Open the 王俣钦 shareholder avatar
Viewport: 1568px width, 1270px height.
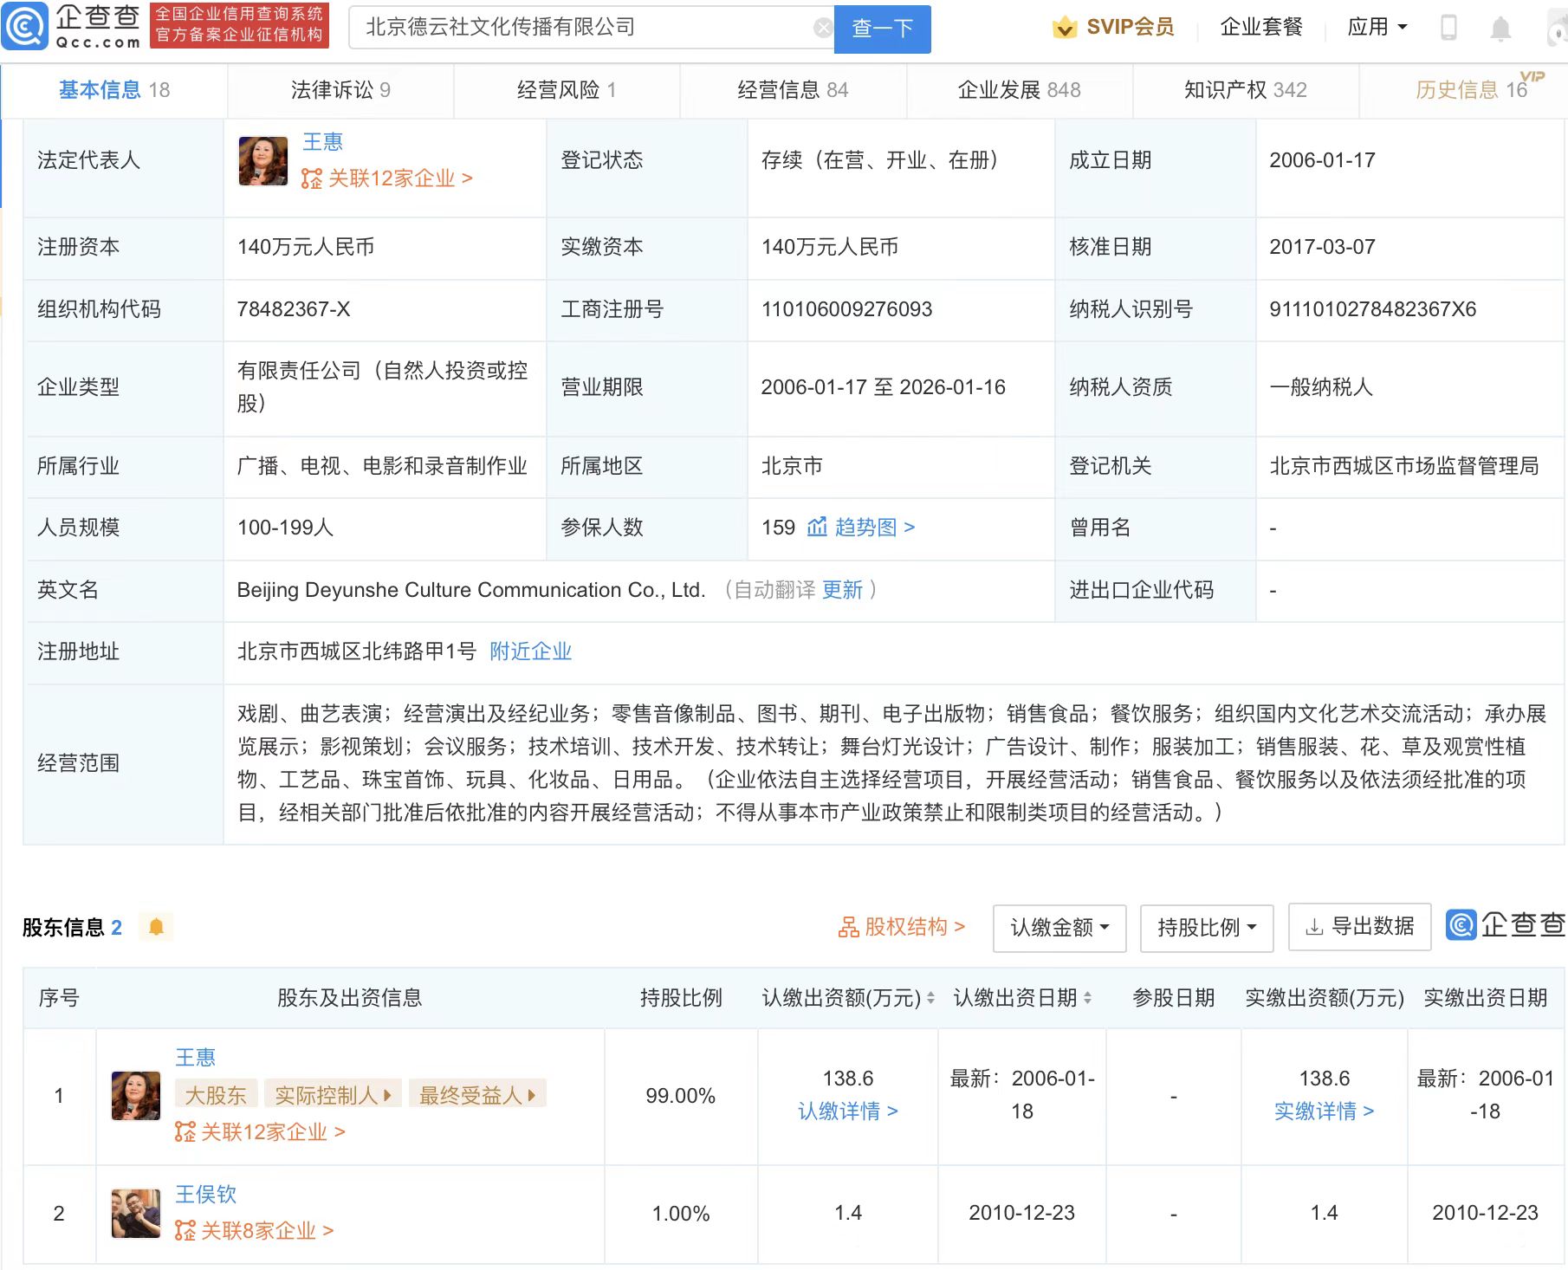pos(136,1213)
